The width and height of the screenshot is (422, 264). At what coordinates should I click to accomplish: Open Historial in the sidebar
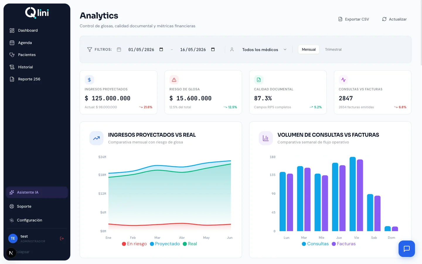tap(37, 67)
